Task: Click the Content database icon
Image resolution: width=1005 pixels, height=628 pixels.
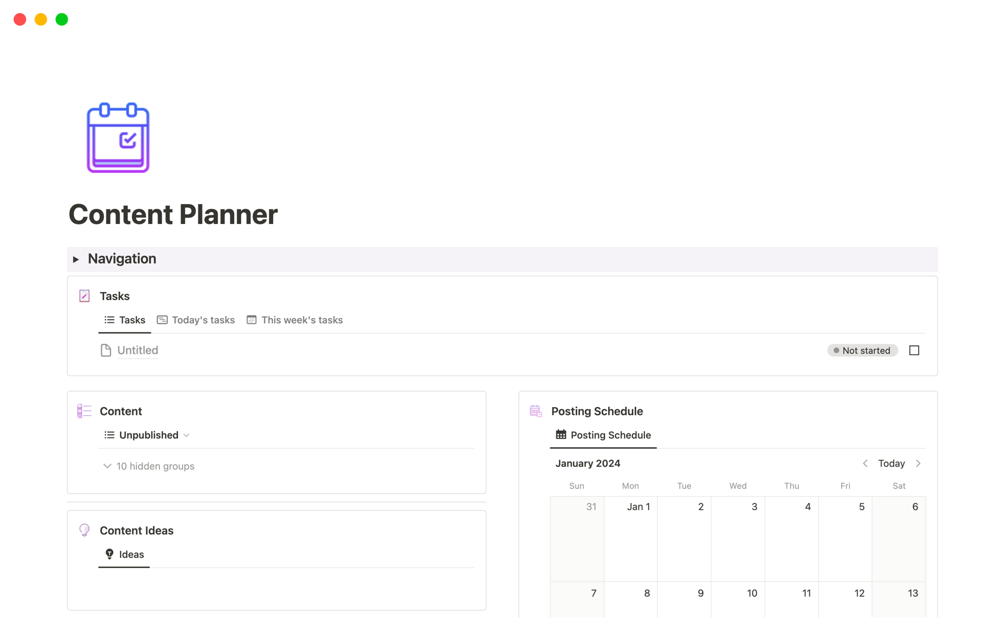Action: (85, 410)
